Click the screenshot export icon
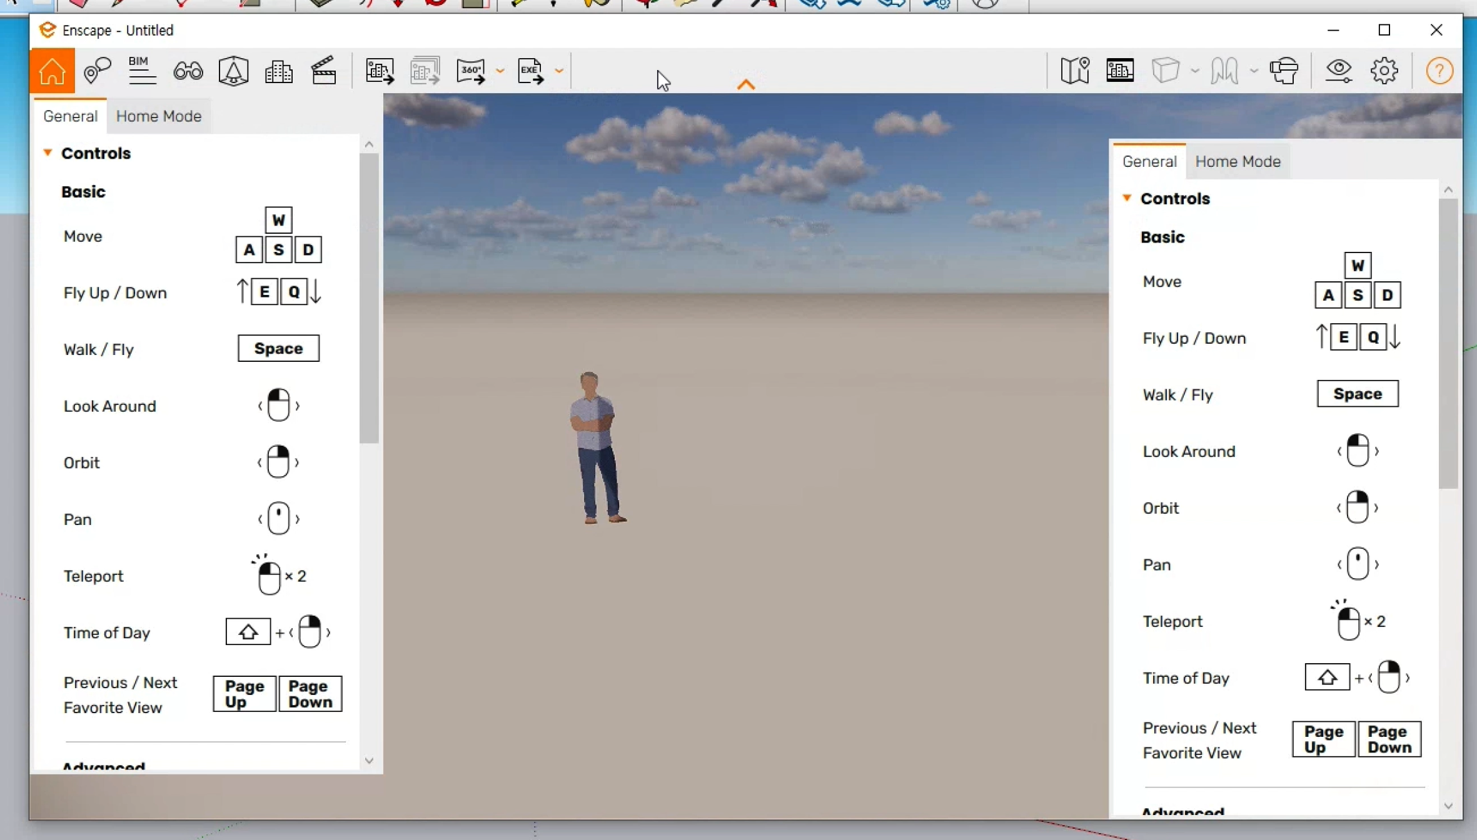Image resolution: width=1477 pixels, height=840 pixels. (x=380, y=71)
